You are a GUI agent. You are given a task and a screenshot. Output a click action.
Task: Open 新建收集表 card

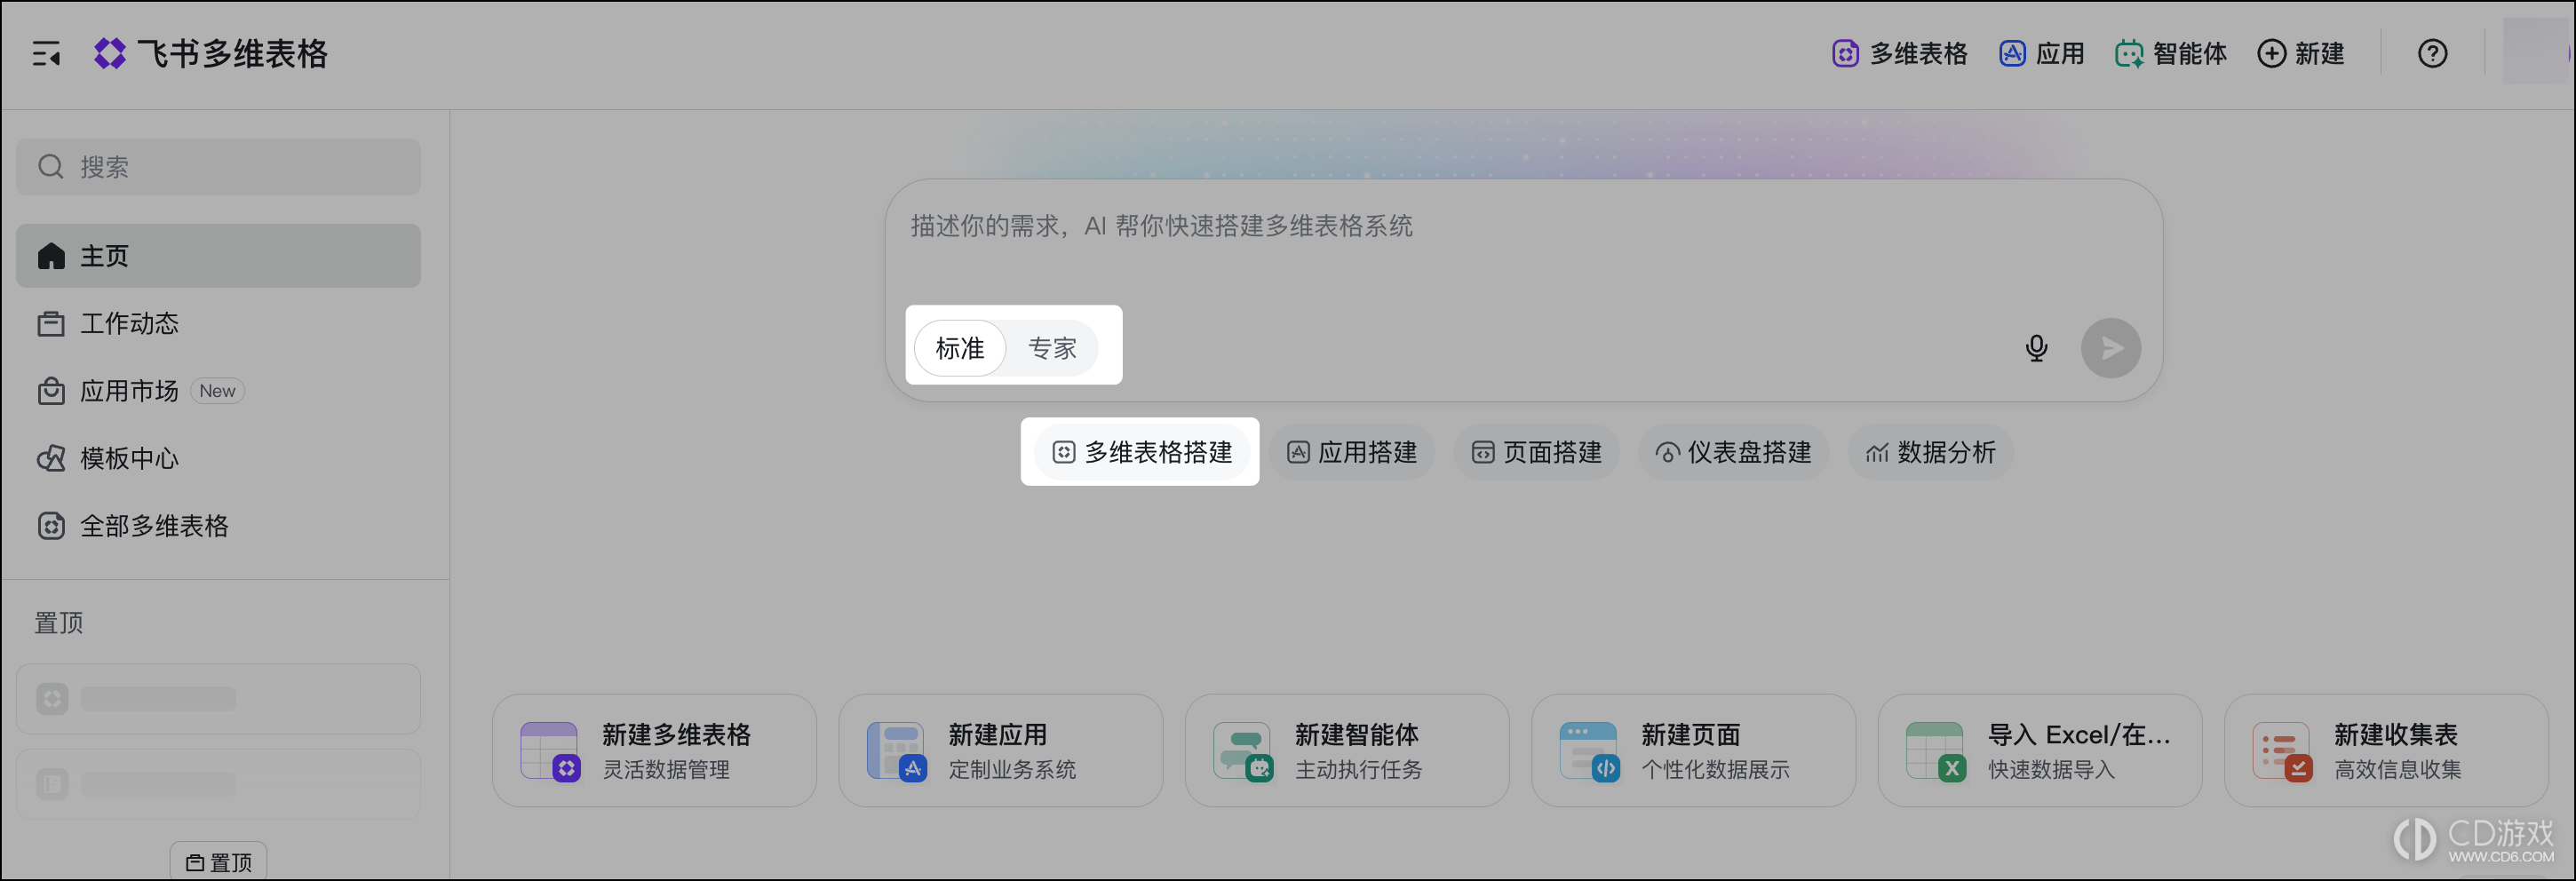(x=2386, y=751)
